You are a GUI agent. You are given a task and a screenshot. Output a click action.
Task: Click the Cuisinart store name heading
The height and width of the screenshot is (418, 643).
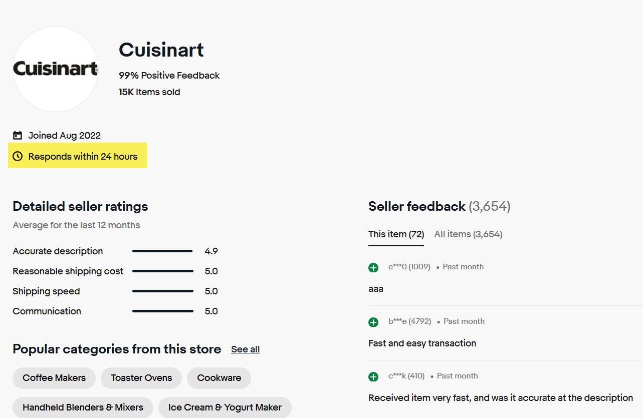(161, 50)
